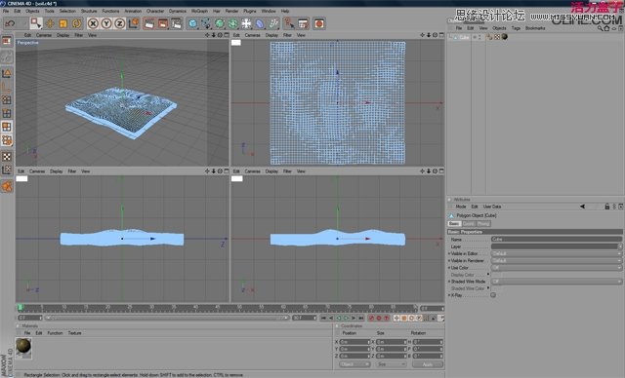Add a Cube primitive object

click(x=193, y=23)
